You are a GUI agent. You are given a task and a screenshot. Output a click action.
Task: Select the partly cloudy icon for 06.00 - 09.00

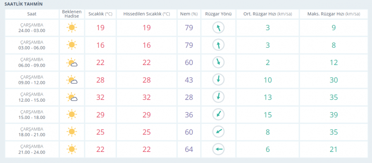pyautogui.click(x=72, y=63)
